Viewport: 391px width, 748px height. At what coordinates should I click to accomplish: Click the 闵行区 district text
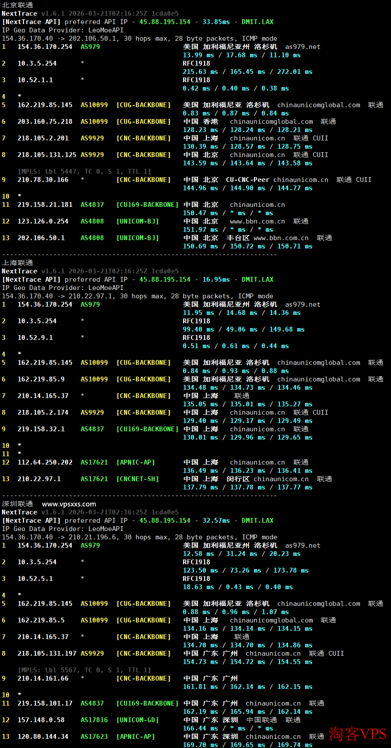pos(238,479)
